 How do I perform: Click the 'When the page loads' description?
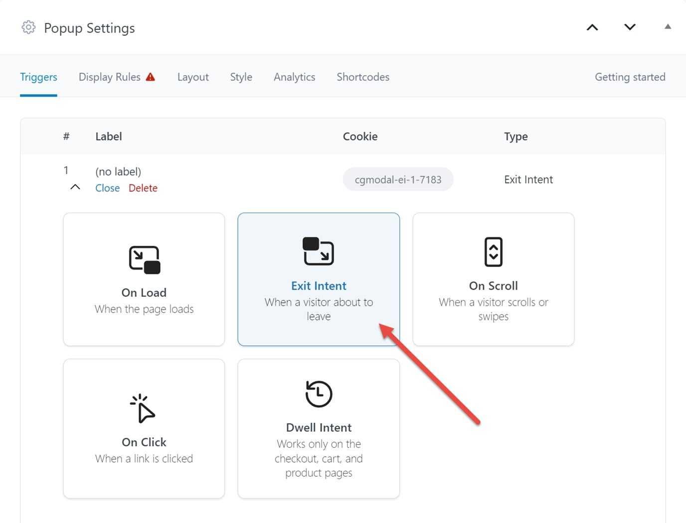(144, 309)
